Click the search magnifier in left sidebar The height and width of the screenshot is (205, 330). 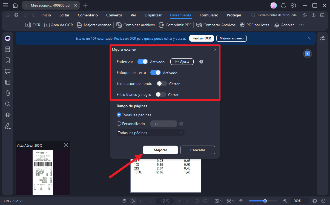coord(8,104)
